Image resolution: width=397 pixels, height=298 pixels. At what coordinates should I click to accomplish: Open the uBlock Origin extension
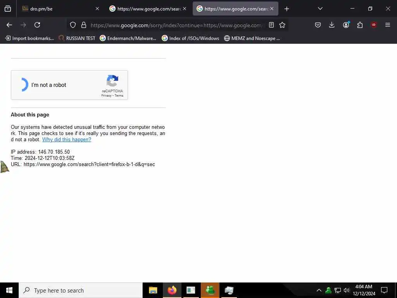point(374,25)
